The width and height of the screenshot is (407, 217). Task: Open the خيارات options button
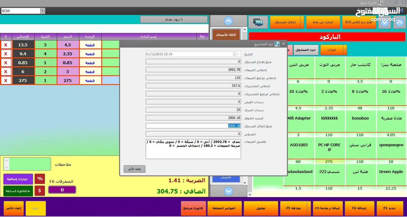coord(332,50)
